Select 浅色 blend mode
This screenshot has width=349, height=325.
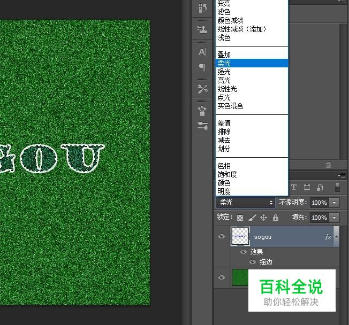[252, 37]
